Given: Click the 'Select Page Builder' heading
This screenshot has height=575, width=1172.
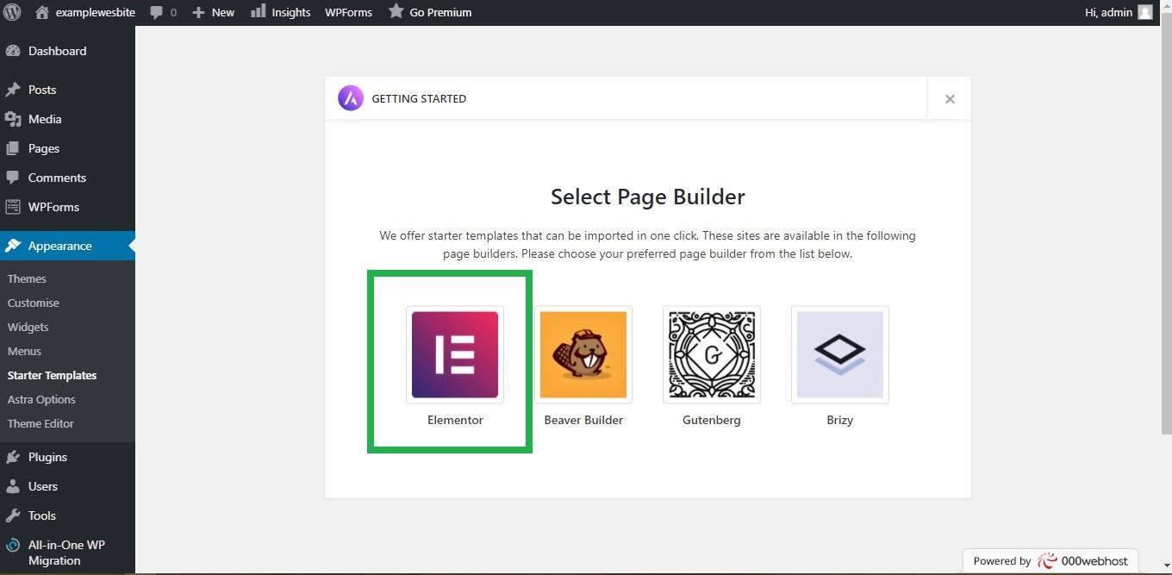Looking at the screenshot, I should 648,197.
